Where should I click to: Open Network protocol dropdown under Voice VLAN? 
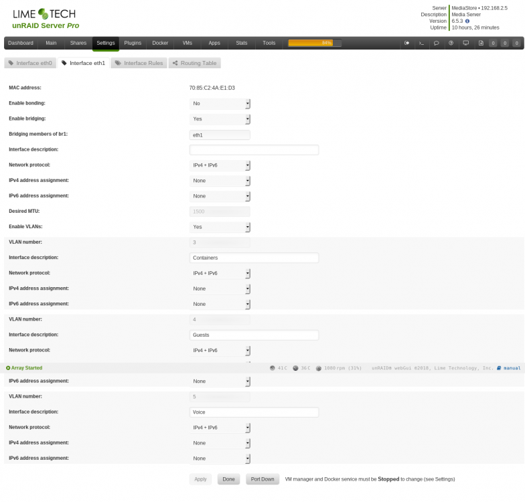(220, 428)
